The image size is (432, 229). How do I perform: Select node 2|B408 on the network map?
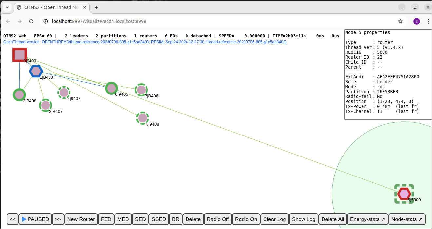(x=19, y=94)
